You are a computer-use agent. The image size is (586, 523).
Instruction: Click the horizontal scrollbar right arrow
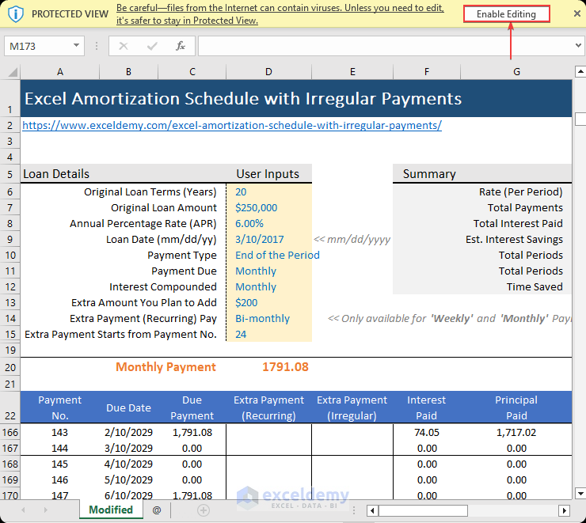point(564,510)
